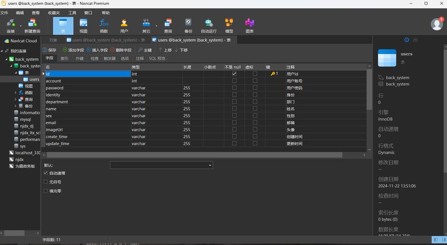Click the Primary Key (主键) button
Image resolution: width=447 pixels, height=245 pixels.
click(x=145, y=50)
